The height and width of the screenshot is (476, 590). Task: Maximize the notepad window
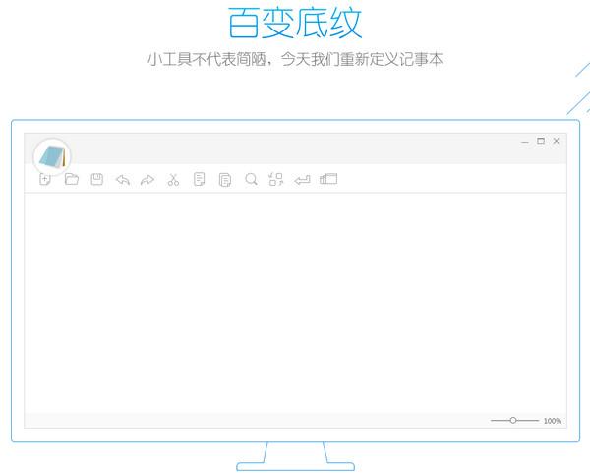coord(541,141)
